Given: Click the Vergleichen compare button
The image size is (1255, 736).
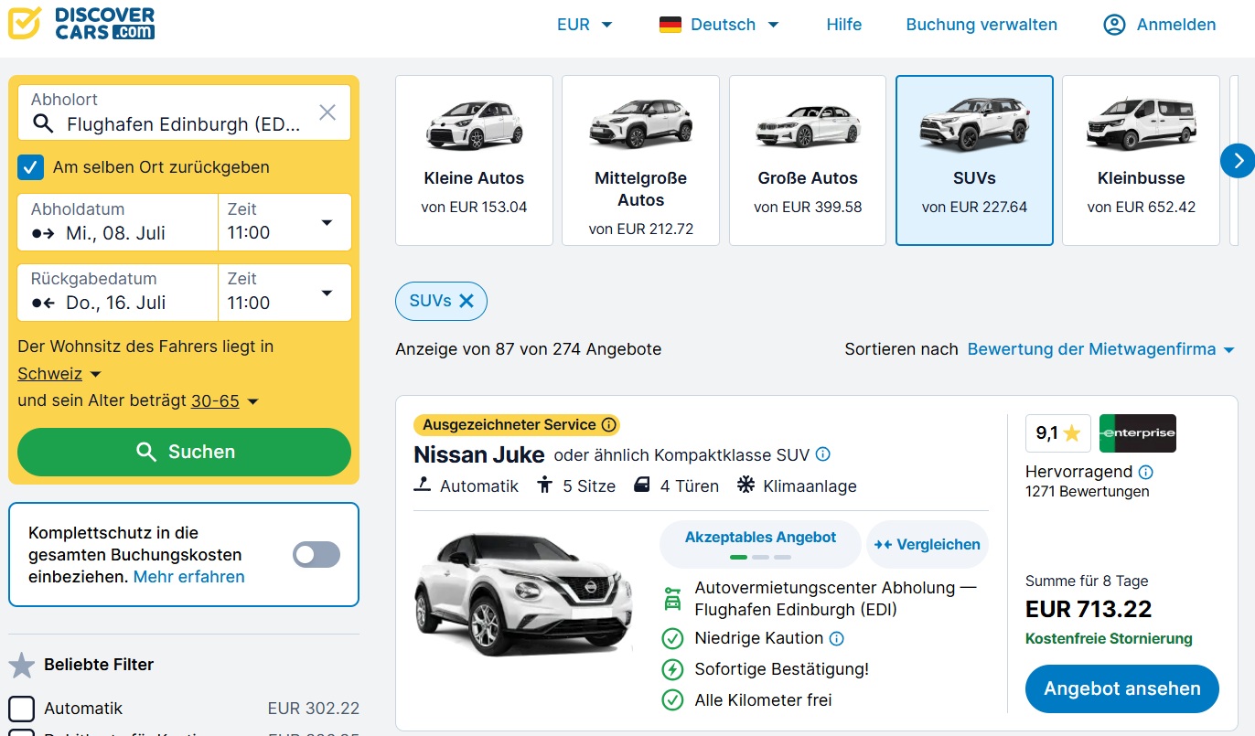Looking at the screenshot, I should point(928,545).
